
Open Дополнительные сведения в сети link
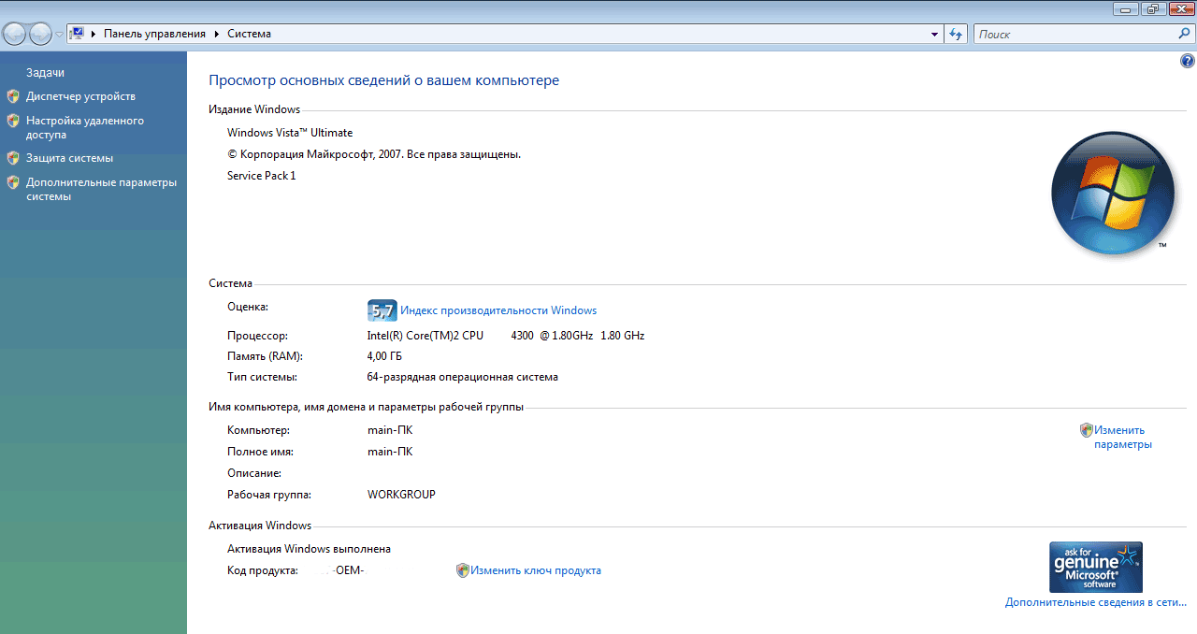pyautogui.click(x=1096, y=602)
